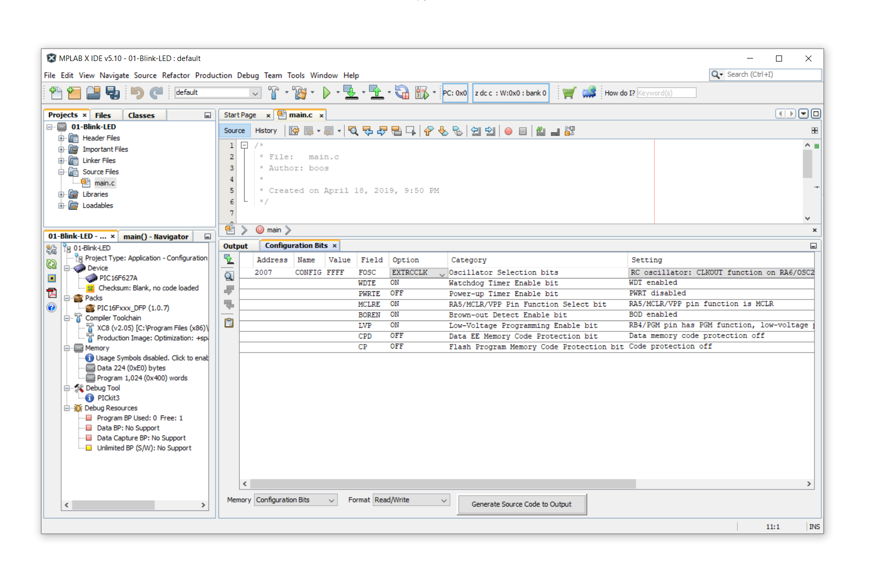Open Microchip store shopping cart icon

[568, 92]
